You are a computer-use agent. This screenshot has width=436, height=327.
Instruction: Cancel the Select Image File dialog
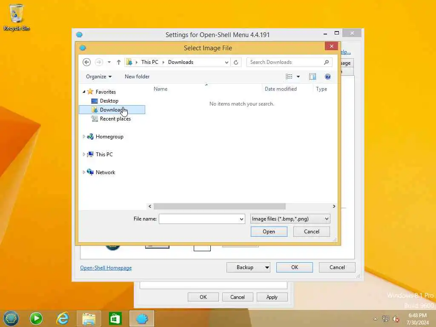[x=311, y=232]
